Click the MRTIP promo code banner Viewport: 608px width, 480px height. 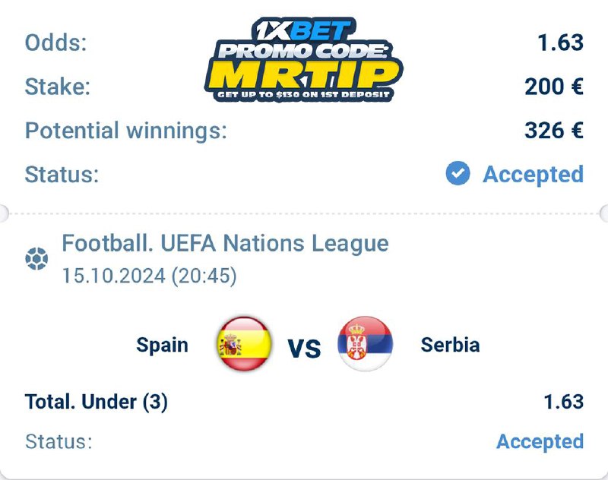[302, 75]
